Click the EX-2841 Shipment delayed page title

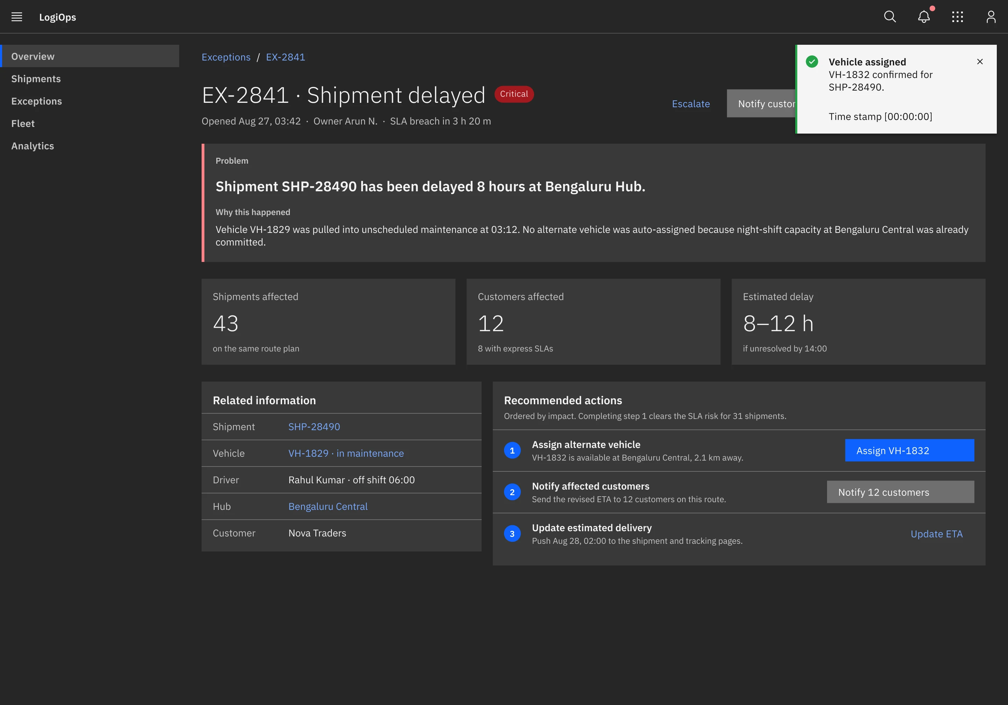343,95
